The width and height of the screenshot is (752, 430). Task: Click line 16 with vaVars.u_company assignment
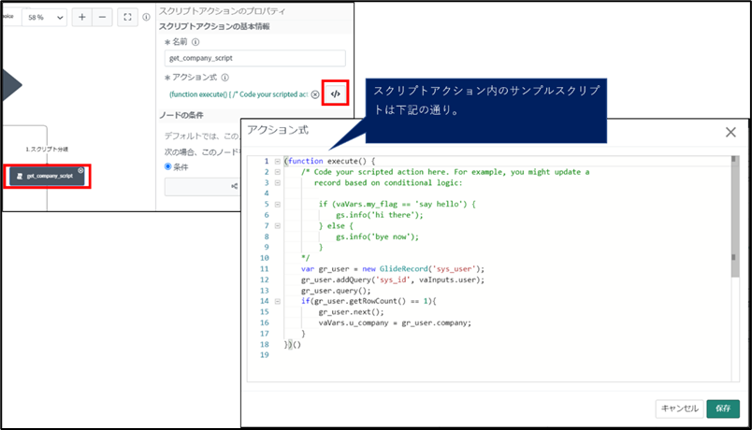[395, 323]
